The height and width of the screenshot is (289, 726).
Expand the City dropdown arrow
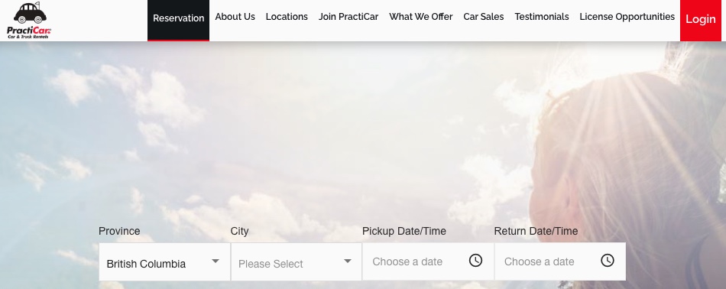point(347,261)
